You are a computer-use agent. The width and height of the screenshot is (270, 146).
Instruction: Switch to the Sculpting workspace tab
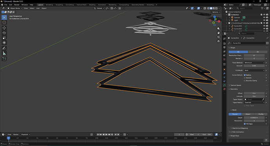point(59,5)
